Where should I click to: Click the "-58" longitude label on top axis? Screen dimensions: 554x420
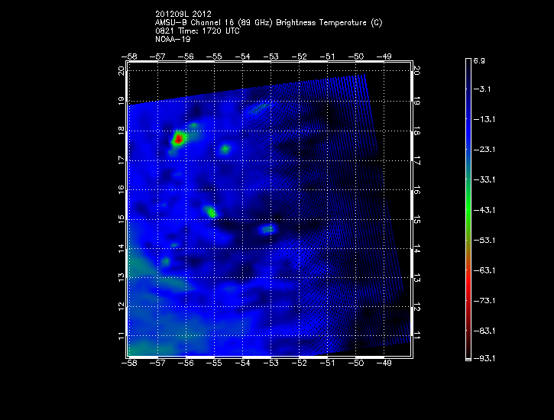(x=129, y=57)
